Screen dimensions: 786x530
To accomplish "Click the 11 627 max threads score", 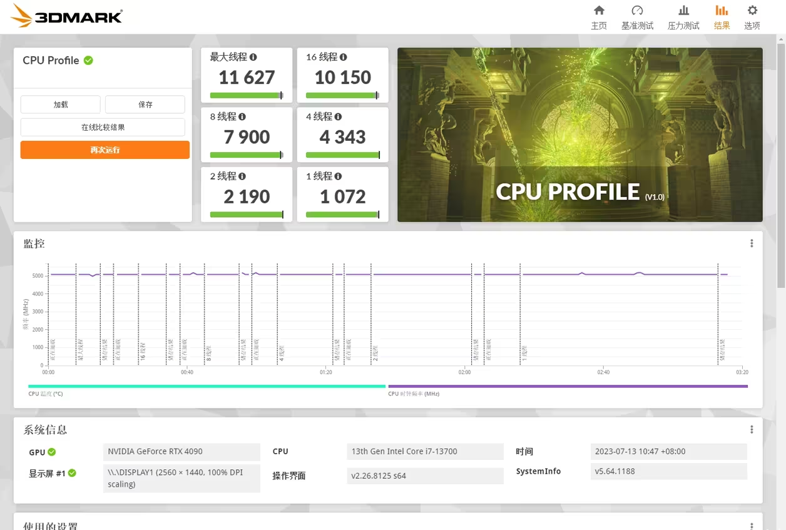I will 247,78.
